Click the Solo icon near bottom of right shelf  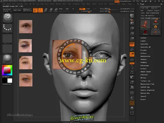click(x=132, y=108)
